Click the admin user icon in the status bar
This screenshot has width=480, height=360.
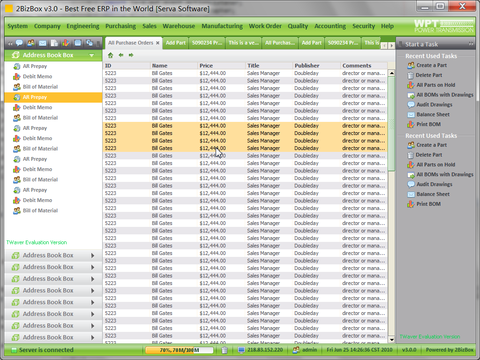click(296, 350)
